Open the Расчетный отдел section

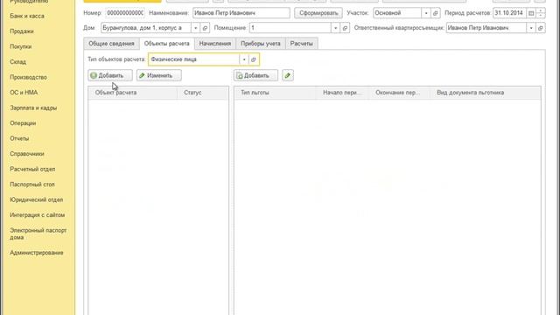coord(32,169)
